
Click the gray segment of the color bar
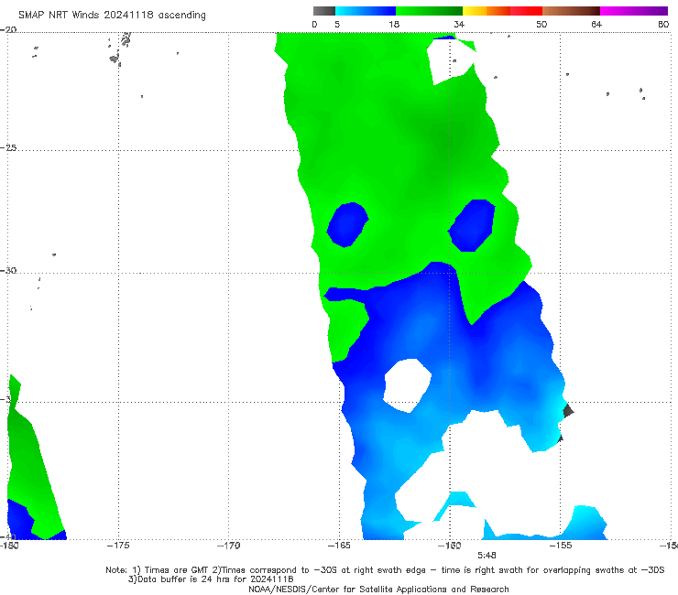[x=324, y=11]
